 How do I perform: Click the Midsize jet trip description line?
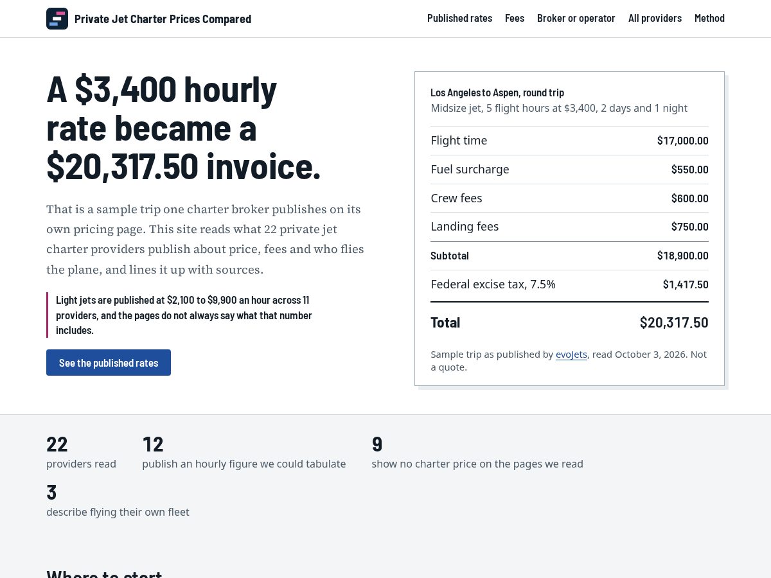click(x=559, y=108)
